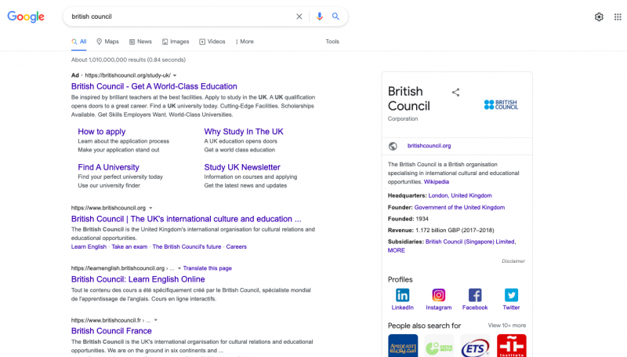Image resolution: width=627 pixels, height=357 pixels.
Task: Open the Goethe-Institut related search thumbnail
Action: tap(439, 346)
